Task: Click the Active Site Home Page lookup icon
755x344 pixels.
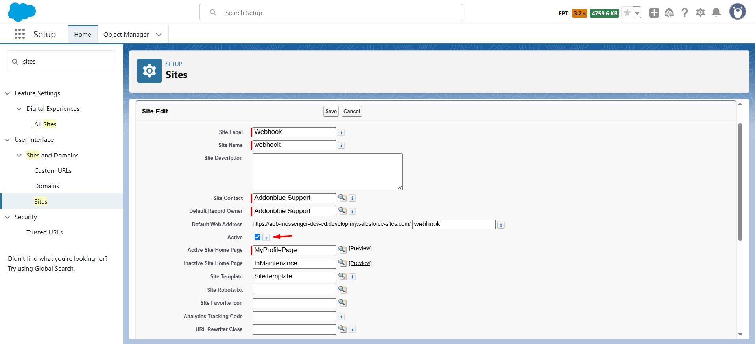Action: 343,249
